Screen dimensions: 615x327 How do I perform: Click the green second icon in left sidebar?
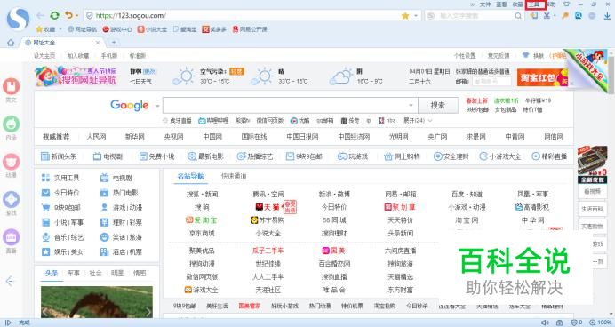coord(12,124)
